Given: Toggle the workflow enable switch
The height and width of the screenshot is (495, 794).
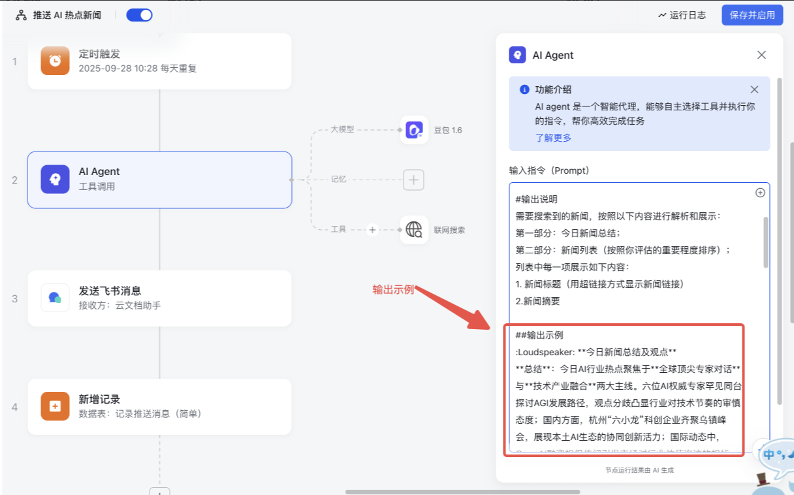Looking at the screenshot, I should pyautogui.click(x=139, y=14).
